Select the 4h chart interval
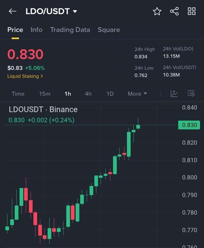The image size is (204, 248). tap(88, 94)
